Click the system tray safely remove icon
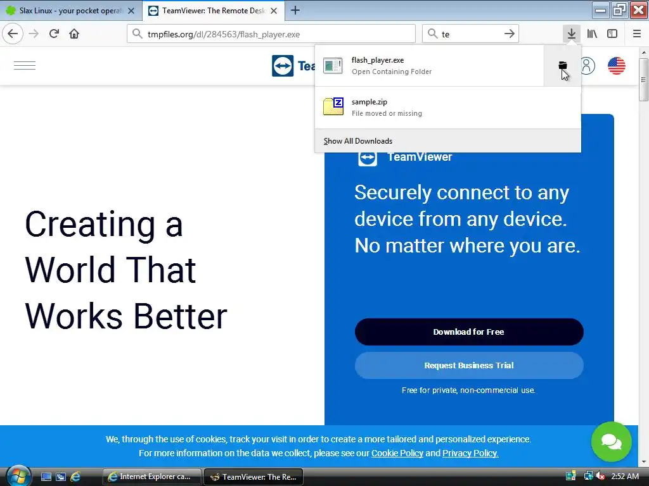 [x=571, y=476]
